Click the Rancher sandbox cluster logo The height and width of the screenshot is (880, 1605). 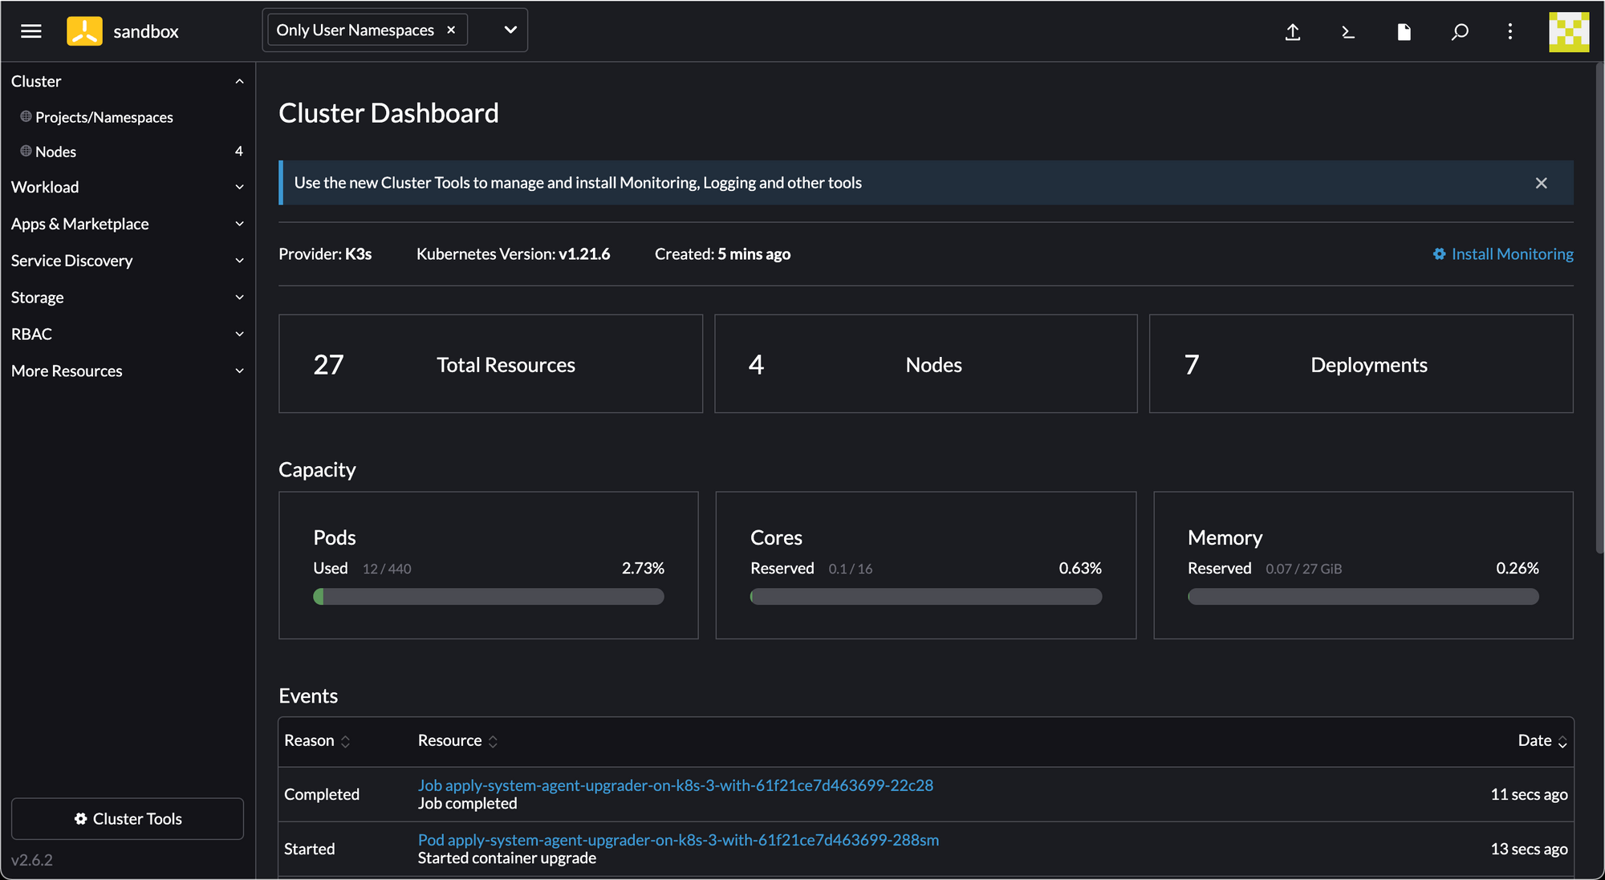click(x=84, y=31)
